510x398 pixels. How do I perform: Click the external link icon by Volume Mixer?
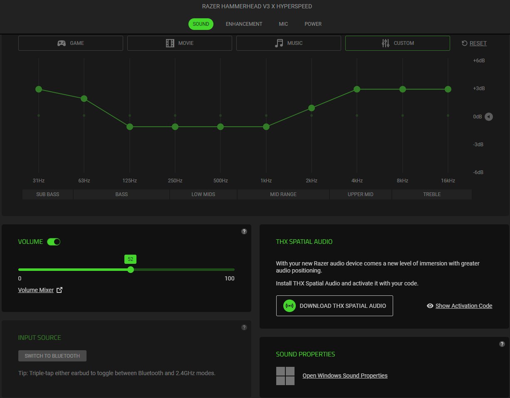coord(59,290)
